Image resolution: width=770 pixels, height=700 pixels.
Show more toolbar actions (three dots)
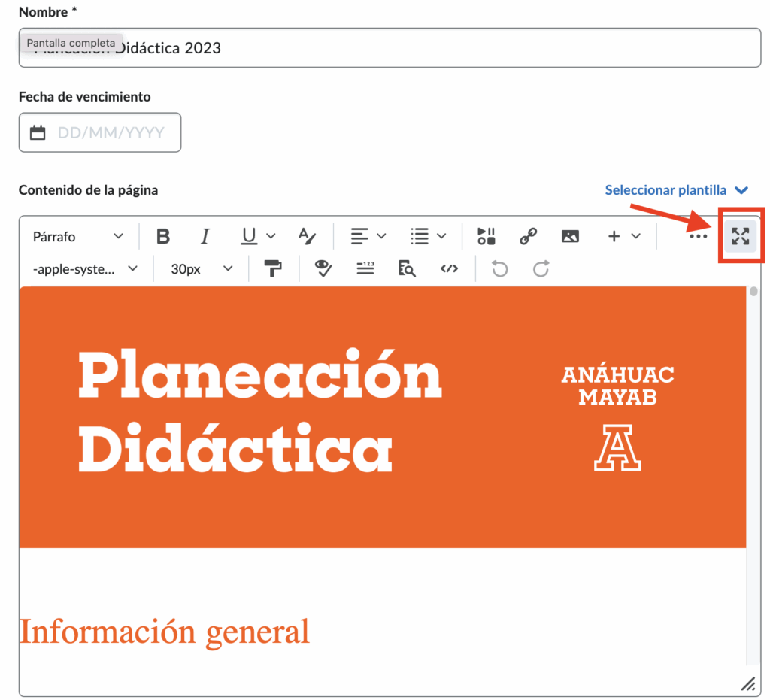pos(699,236)
